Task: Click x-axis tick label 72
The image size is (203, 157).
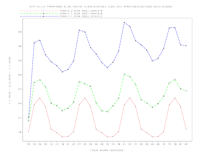Action: [164, 144]
